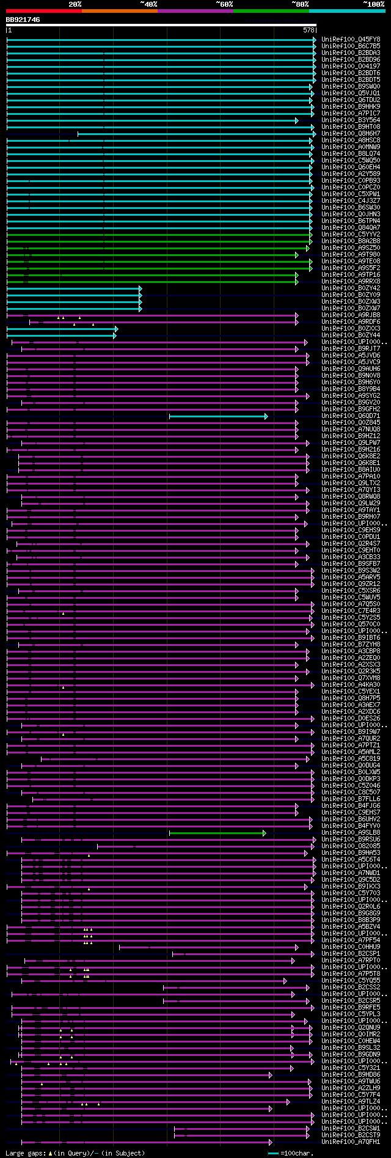391x1158 pixels.
Task: Open hit UniRef100_Q45FY8
Action: [x=351, y=39]
